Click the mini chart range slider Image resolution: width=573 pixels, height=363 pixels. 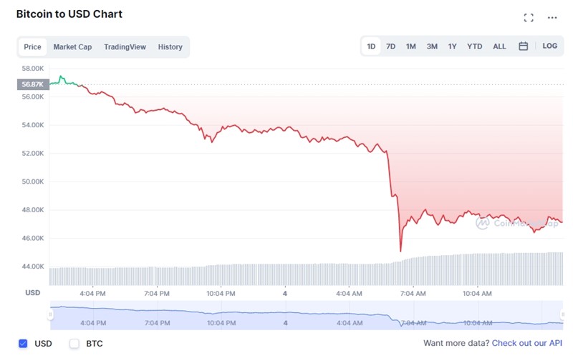point(286,315)
